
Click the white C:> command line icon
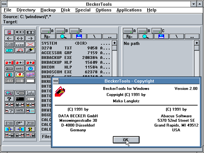30,99
